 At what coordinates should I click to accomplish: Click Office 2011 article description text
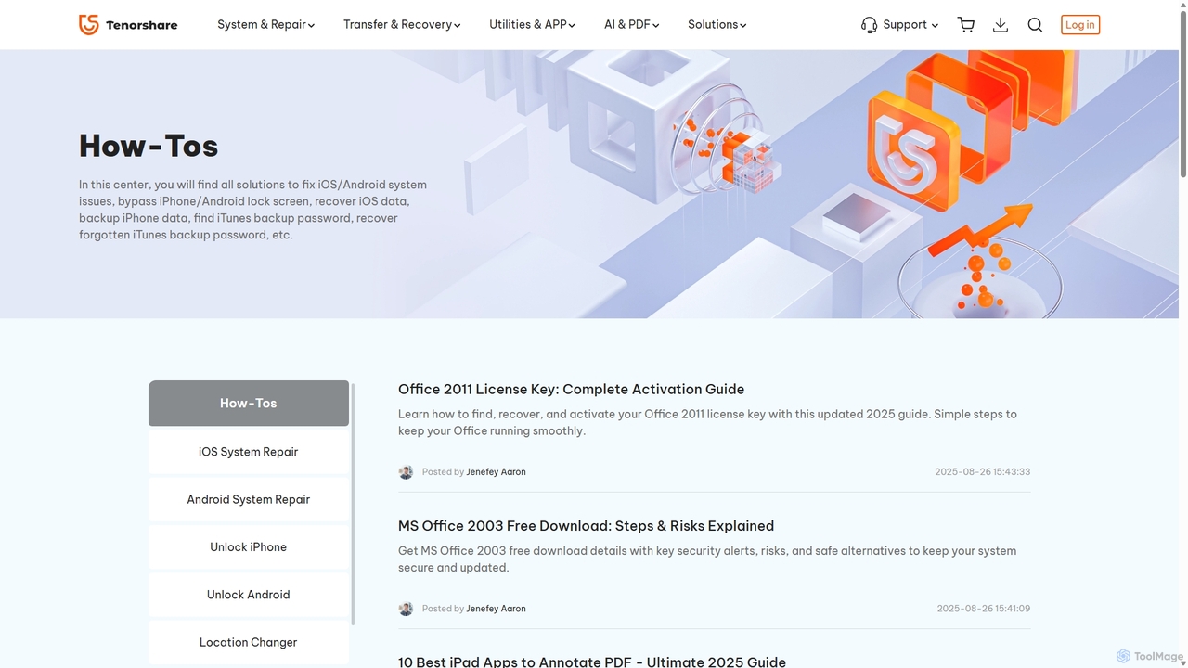click(707, 423)
